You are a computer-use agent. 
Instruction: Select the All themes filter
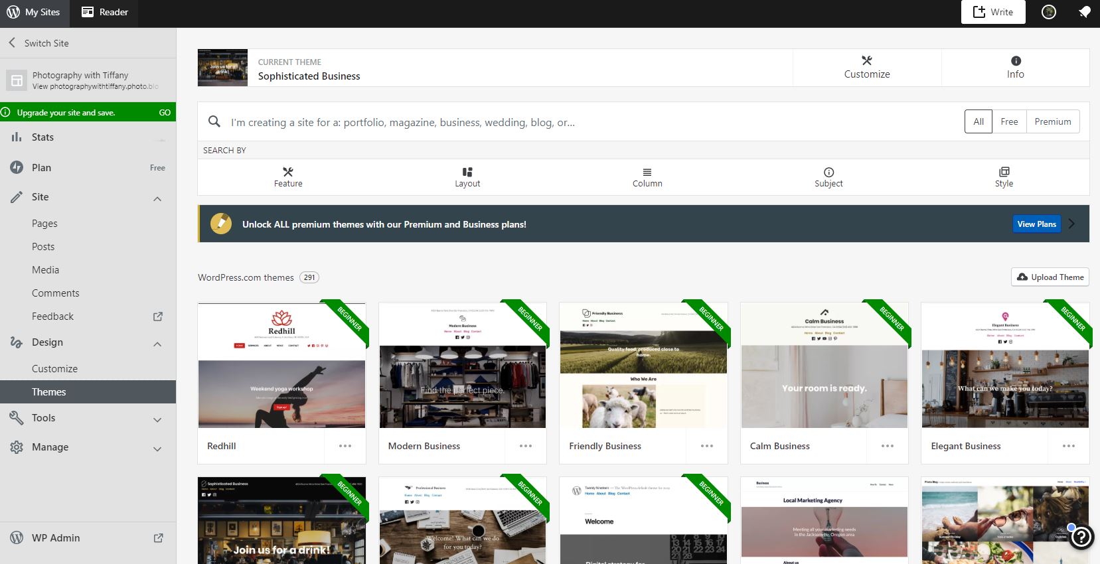pos(979,121)
